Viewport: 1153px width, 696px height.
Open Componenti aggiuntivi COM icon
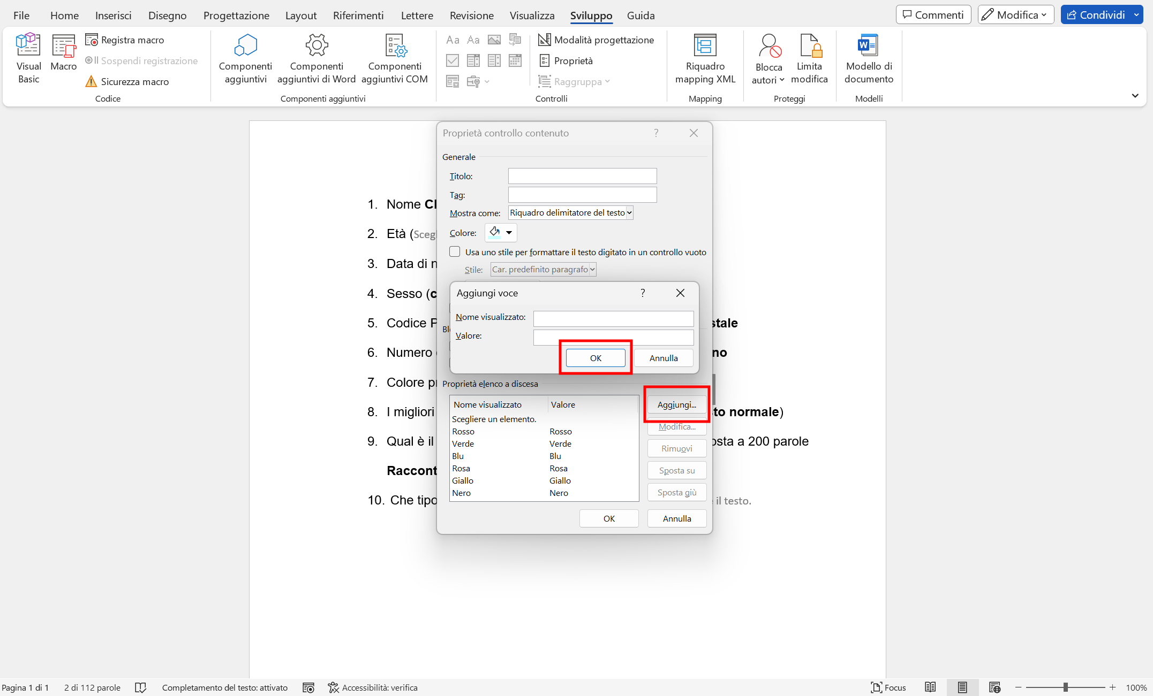point(395,47)
